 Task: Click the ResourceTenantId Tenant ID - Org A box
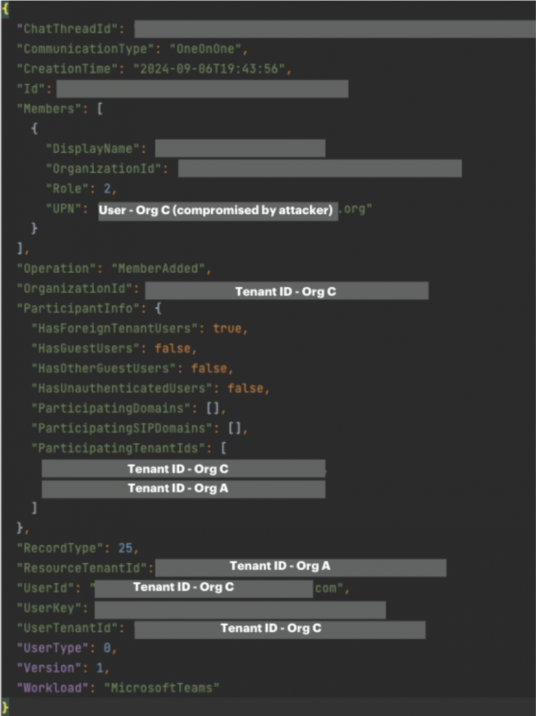(300, 566)
